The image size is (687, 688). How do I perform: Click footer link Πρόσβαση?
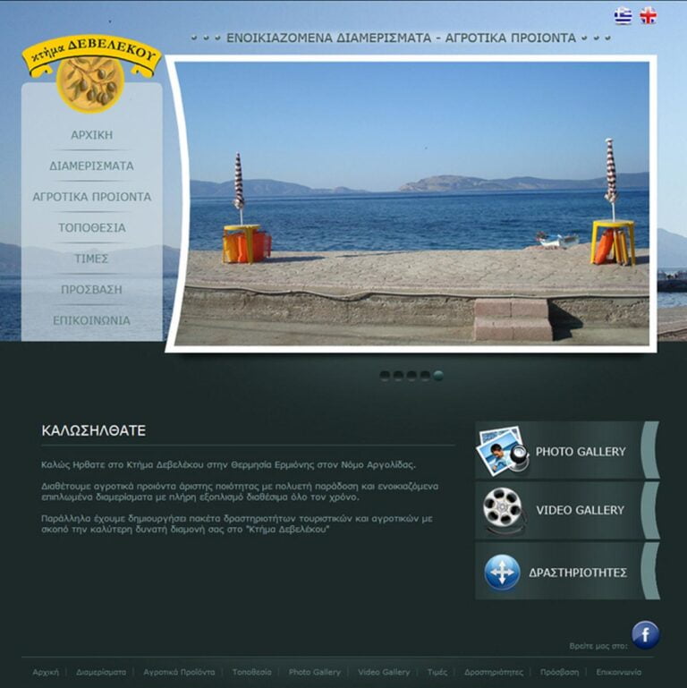point(559,672)
